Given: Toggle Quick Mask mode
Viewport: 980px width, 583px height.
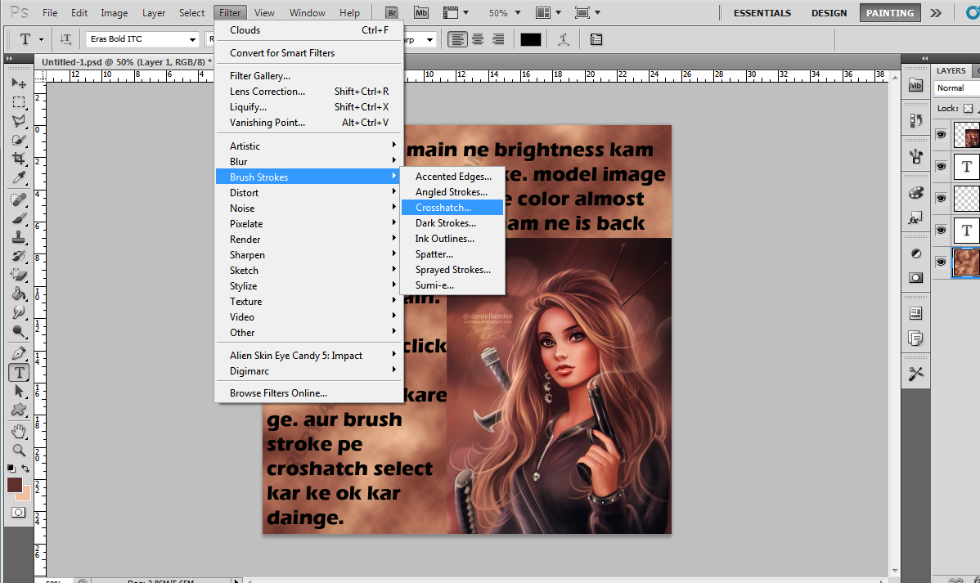Looking at the screenshot, I should 19,513.
